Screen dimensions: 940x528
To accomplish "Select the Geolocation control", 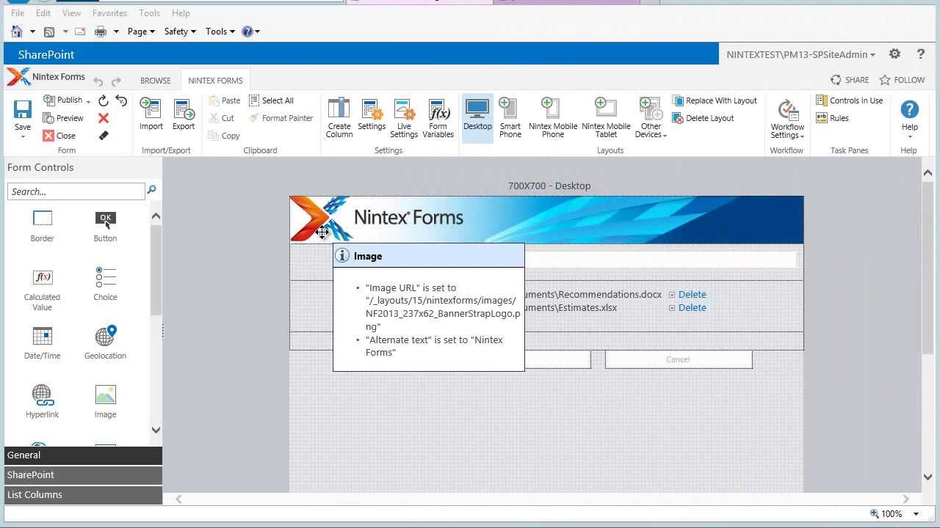I will pyautogui.click(x=105, y=343).
